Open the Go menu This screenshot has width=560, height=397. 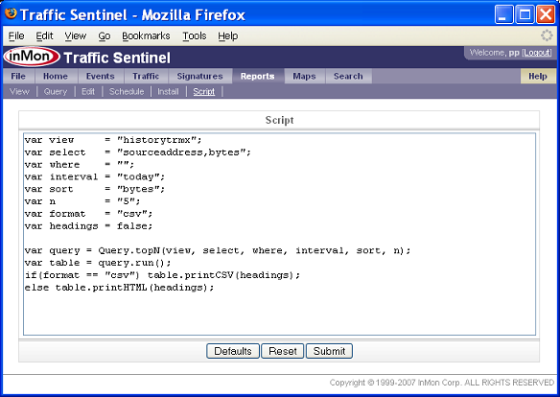click(105, 36)
